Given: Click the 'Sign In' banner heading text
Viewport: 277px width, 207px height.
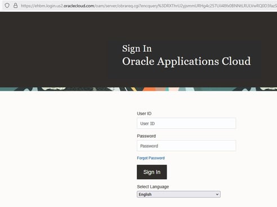Looking at the screenshot, I should click(137, 49).
